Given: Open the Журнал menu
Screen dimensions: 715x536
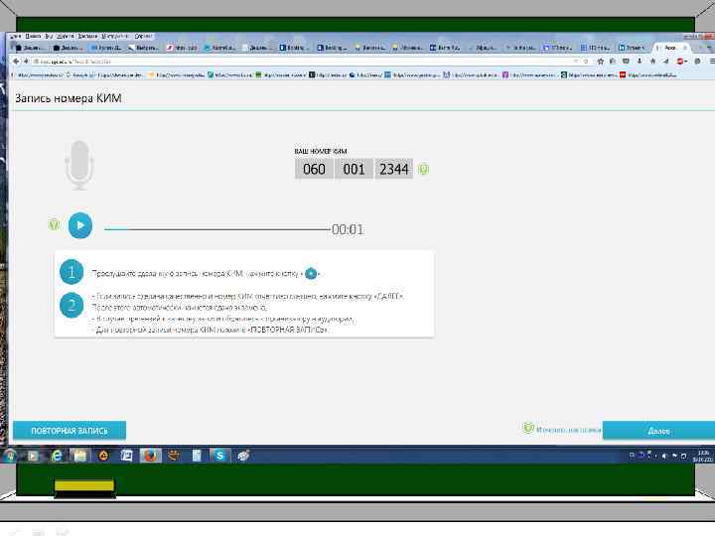Looking at the screenshot, I should pos(66,36).
